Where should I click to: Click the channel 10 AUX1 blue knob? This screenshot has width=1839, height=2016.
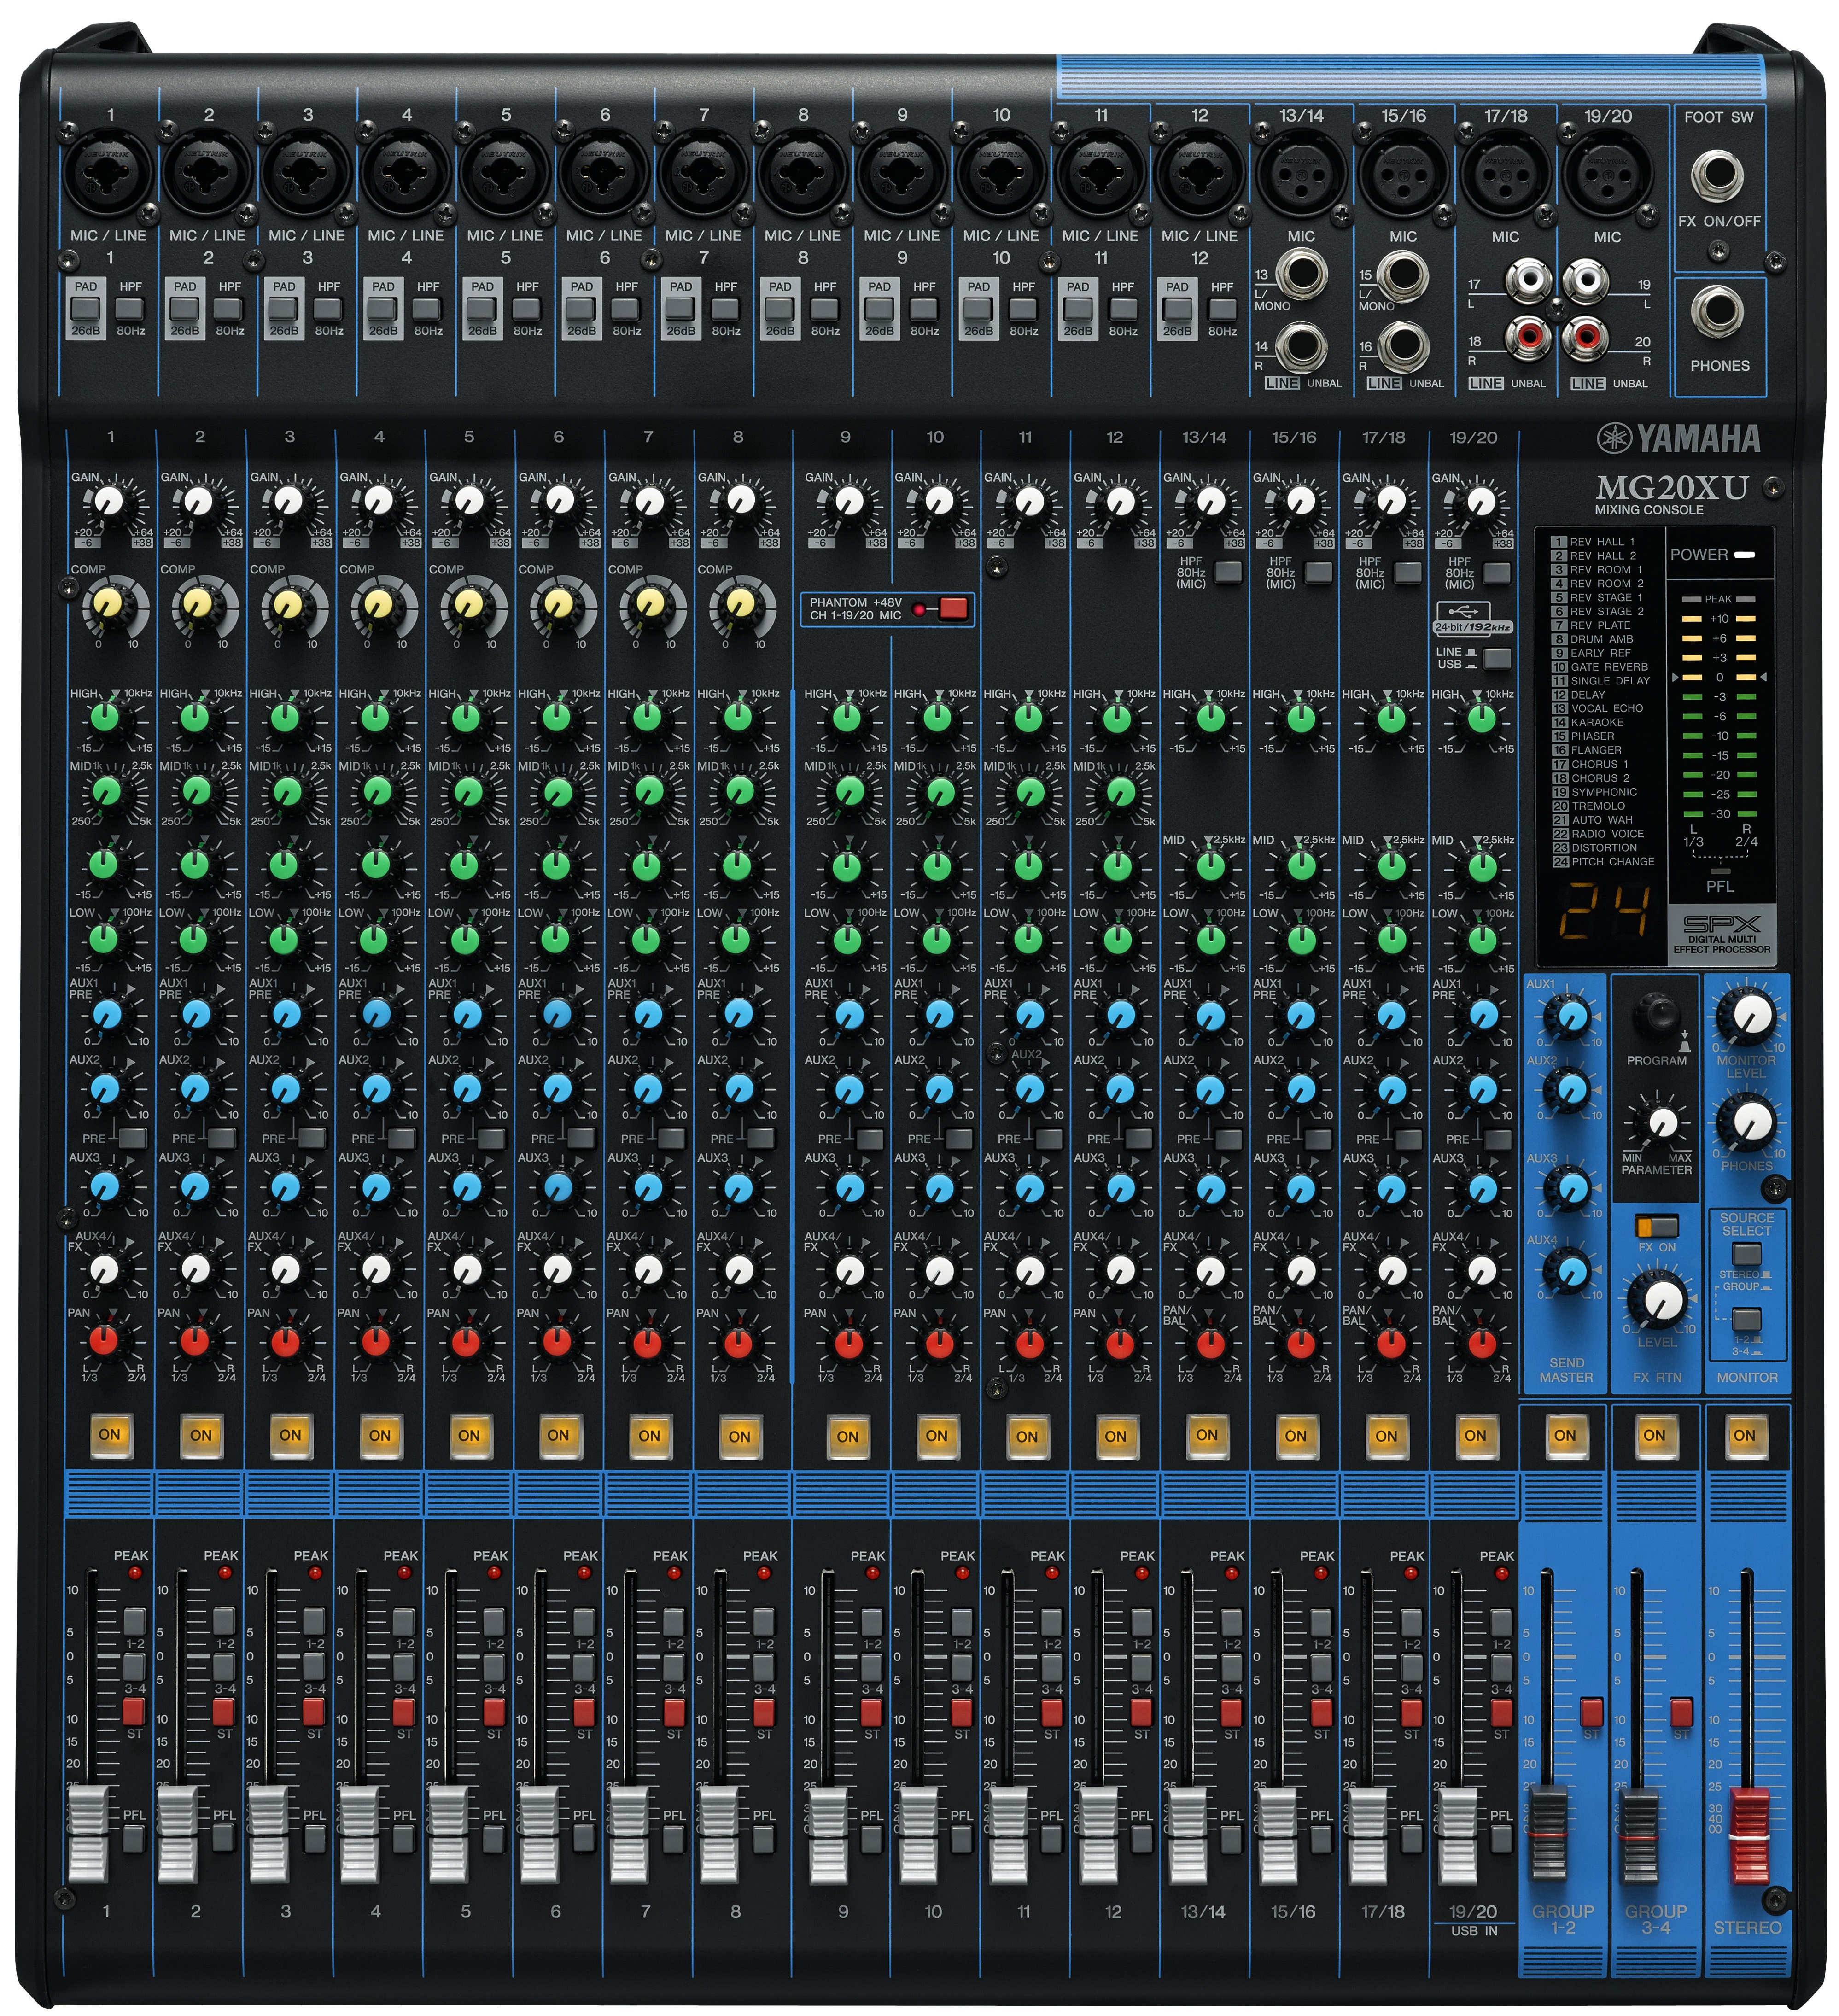pos(938,1015)
